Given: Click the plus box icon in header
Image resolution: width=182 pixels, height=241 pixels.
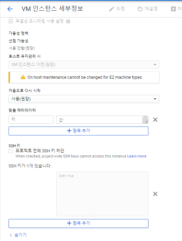Looking at the screenshot, I should coord(173,9).
